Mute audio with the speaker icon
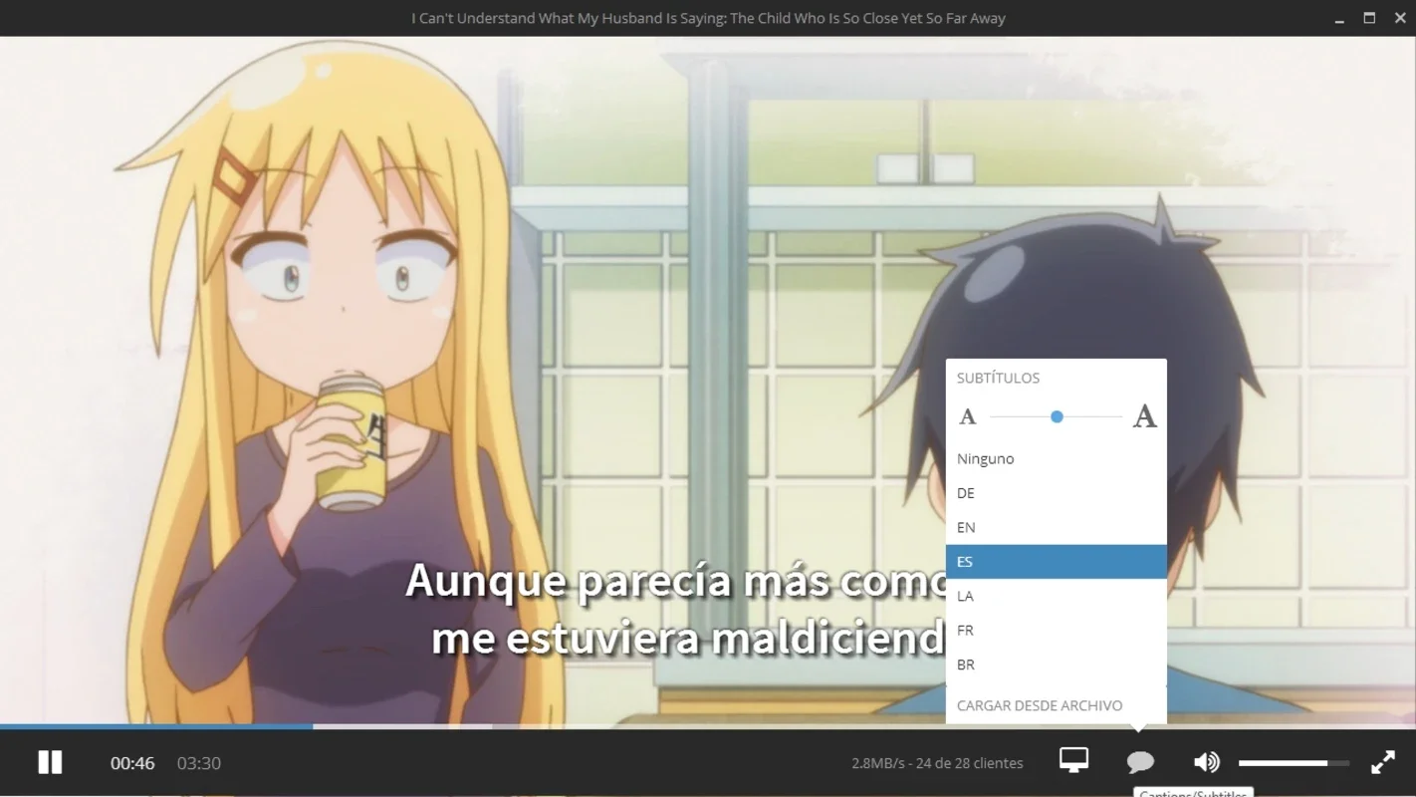Screen dimensions: 1416x797 coord(1206,763)
